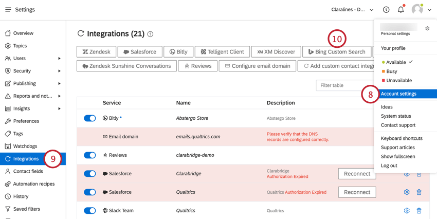Set status to Busy
The width and height of the screenshot is (437, 219).
tap(391, 71)
